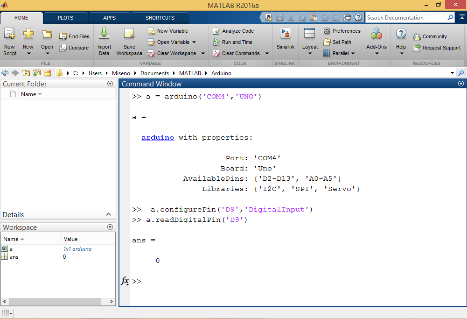
Task: Switch to the APPS tab
Action: [x=109, y=18]
